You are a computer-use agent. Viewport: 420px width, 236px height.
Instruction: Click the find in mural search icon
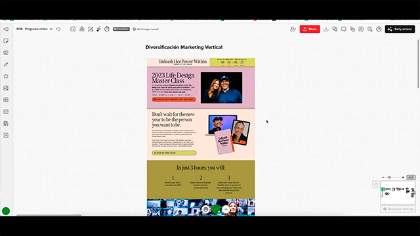pos(370,29)
